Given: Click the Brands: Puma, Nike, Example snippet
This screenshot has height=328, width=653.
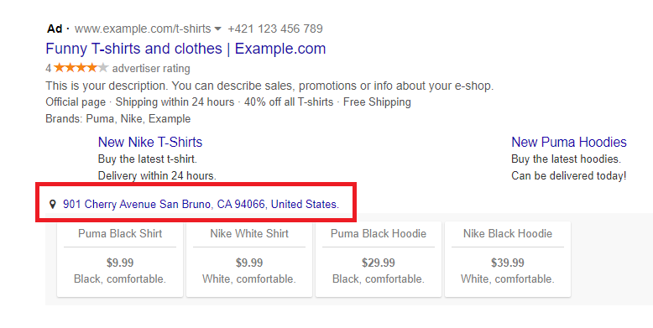Looking at the screenshot, I should point(118,118).
